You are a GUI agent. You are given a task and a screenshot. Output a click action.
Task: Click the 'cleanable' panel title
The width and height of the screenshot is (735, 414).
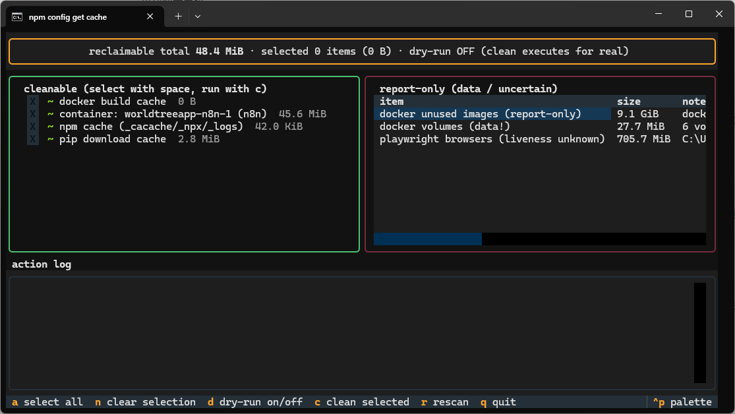(x=145, y=89)
